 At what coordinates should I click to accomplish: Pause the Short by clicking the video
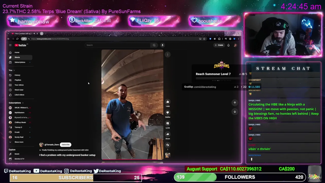coord(132,104)
